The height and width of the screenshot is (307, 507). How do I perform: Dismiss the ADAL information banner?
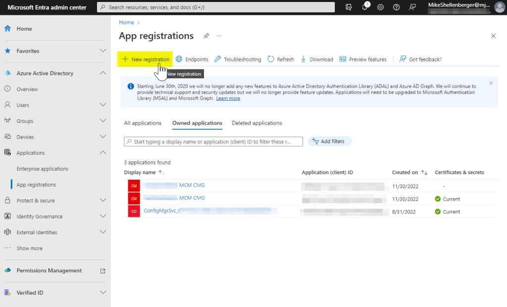point(491,83)
